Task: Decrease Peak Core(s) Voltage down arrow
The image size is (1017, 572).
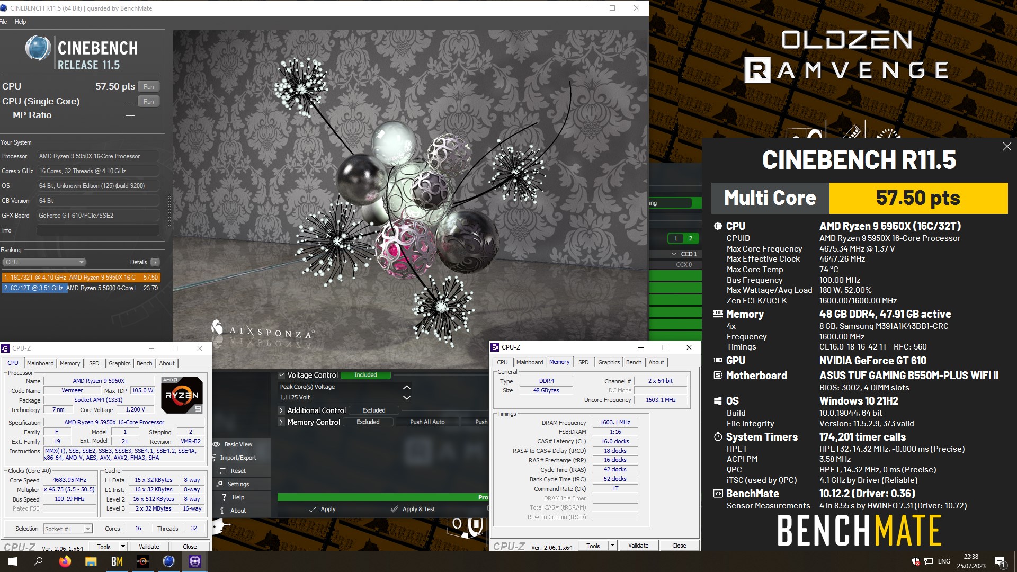Action: coord(407,397)
